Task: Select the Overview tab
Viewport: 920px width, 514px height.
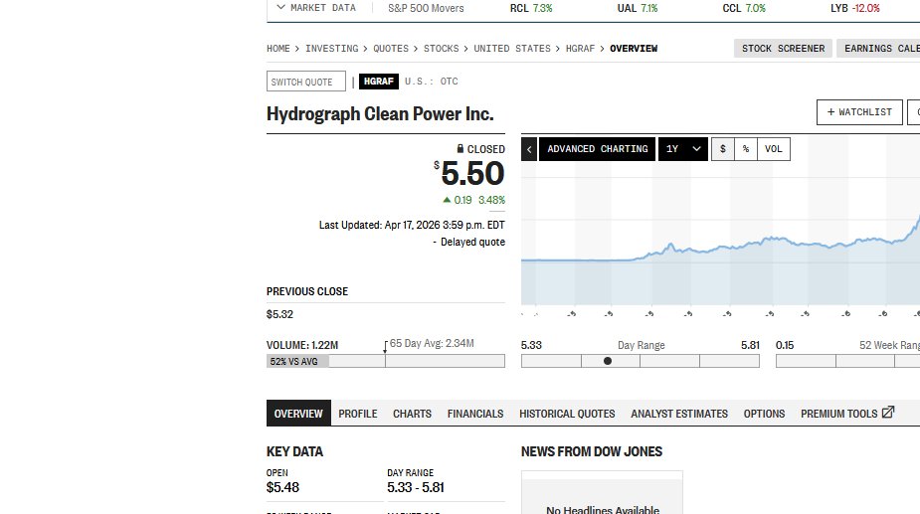Action: (298, 413)
